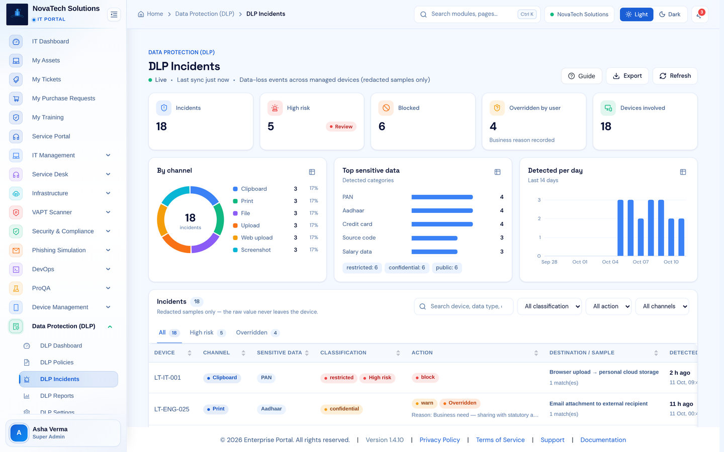Click the My Training shield icon
Viewport: 724px width, 452px height.
16,118
